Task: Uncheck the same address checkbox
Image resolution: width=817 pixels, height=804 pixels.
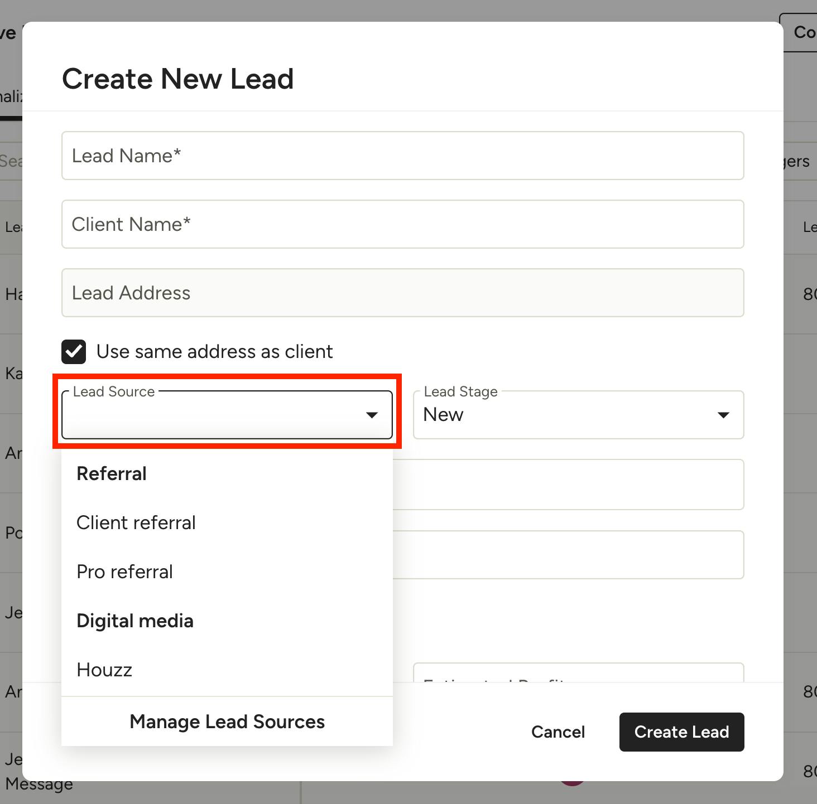Action: (74, 352)
